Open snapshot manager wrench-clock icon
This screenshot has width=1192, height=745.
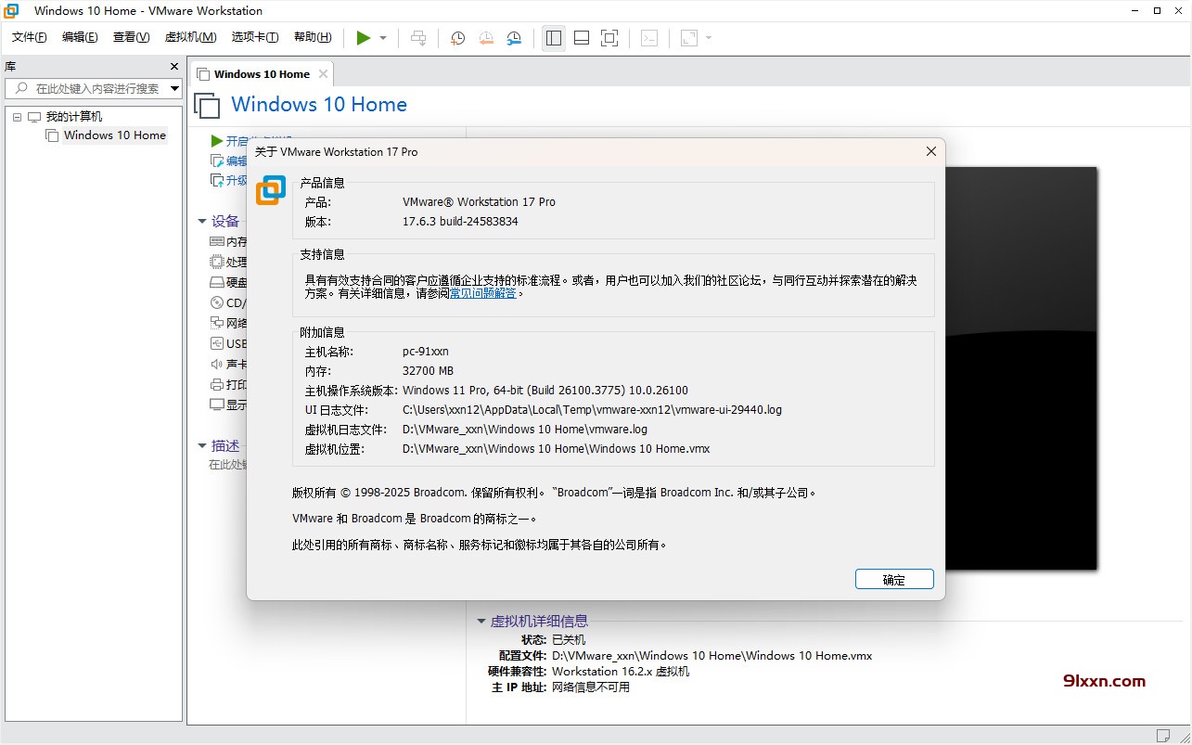click(x=514, y=38)
